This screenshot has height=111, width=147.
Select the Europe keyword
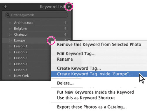(19, 40)
